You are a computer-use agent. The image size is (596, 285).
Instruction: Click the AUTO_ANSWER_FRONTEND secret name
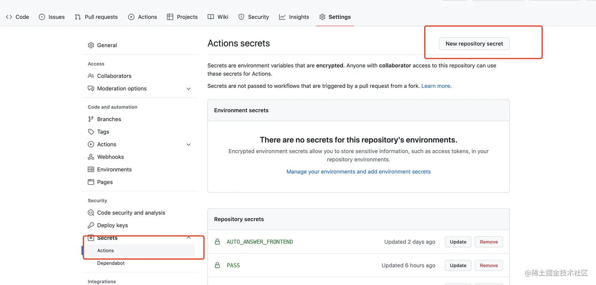(x=260, y=242)
